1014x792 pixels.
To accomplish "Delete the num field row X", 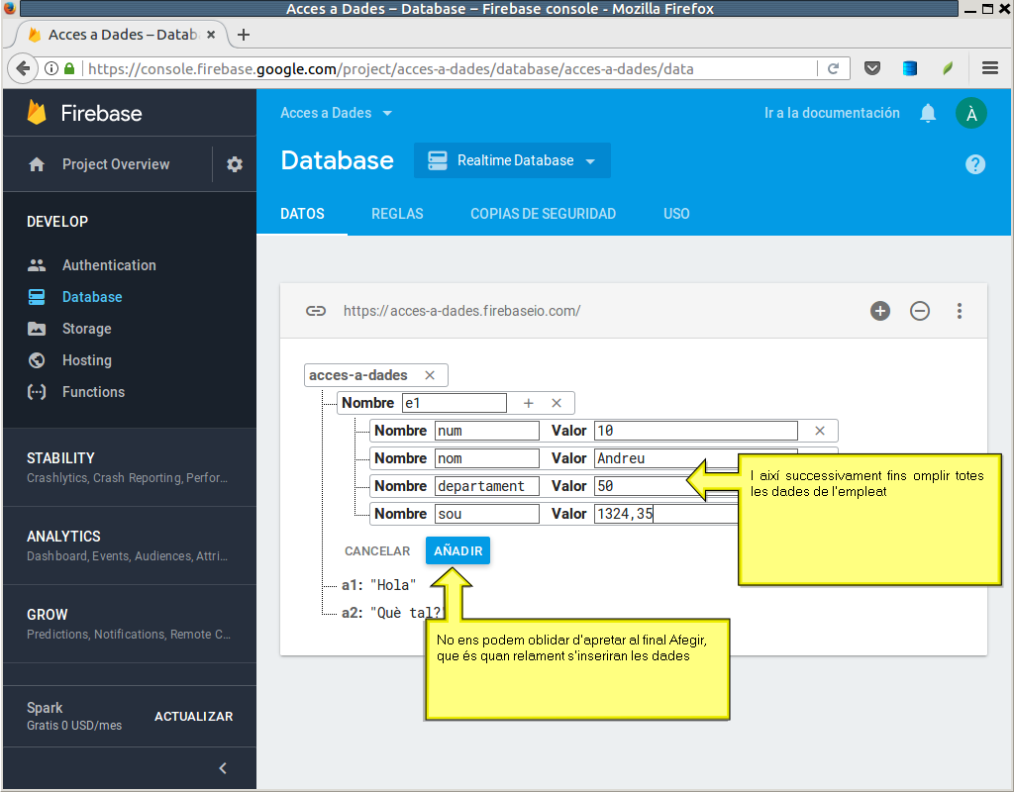I will [x=819, y=431].
